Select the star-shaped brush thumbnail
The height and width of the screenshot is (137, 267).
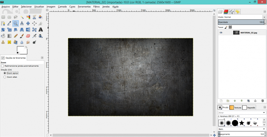pyautogui.click(x=243, y=123)
